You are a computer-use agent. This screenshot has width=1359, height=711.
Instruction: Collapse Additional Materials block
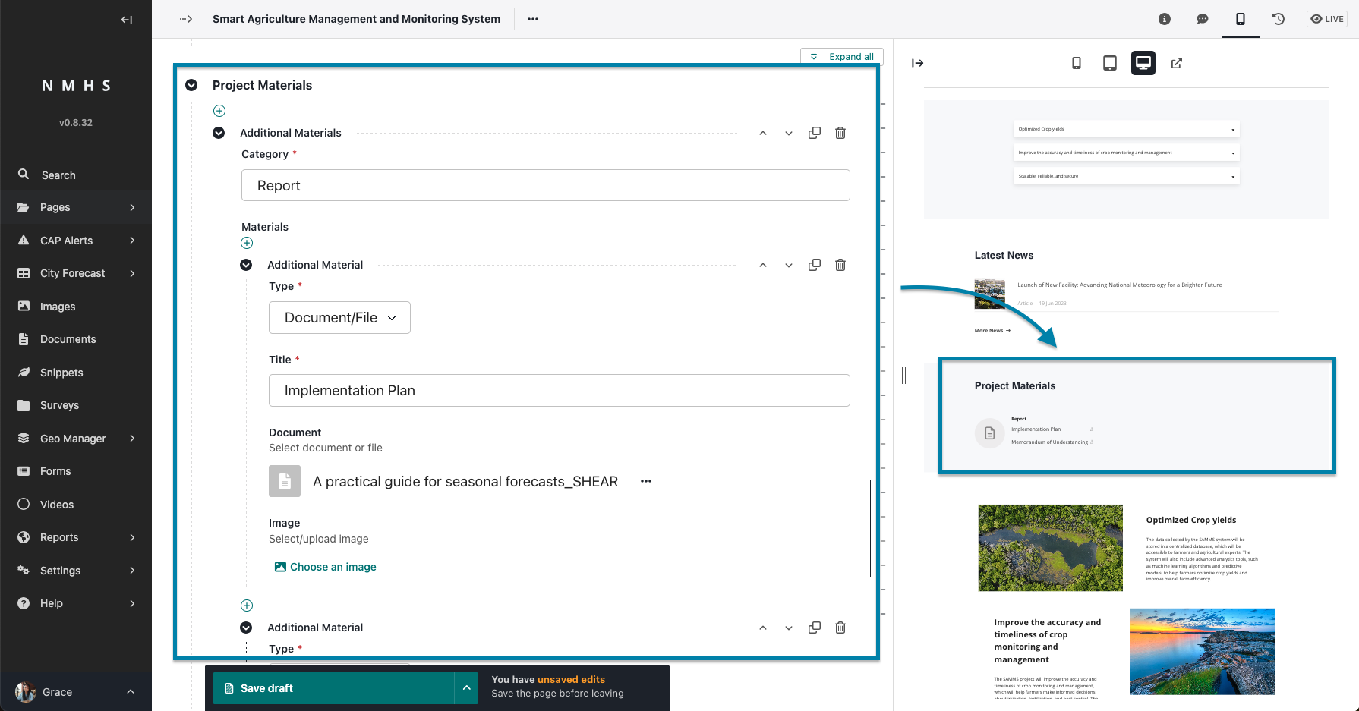(x=219, y=133)
